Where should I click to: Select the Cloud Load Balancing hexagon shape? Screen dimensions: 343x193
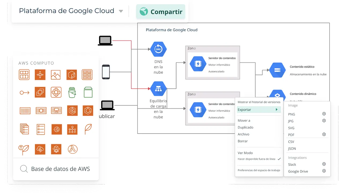[x=158, y=89]
